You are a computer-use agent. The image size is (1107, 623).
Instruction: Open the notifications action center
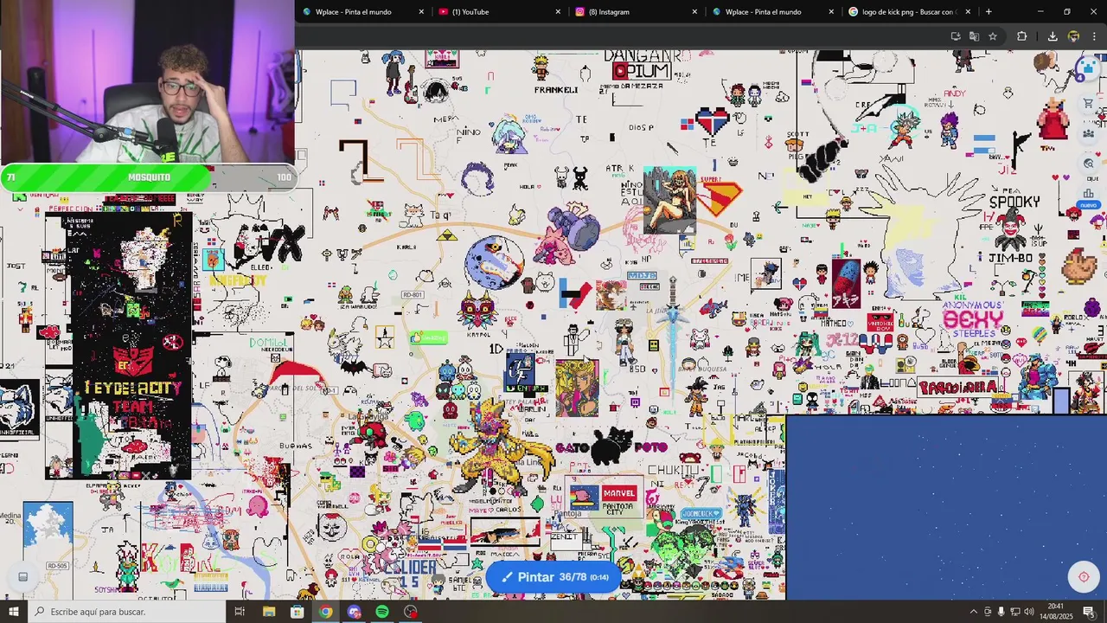tap(1089, 612)
